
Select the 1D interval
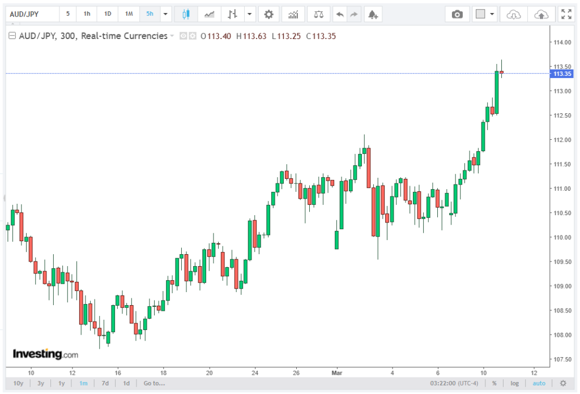pyautogui.click(x=108, y=14)
